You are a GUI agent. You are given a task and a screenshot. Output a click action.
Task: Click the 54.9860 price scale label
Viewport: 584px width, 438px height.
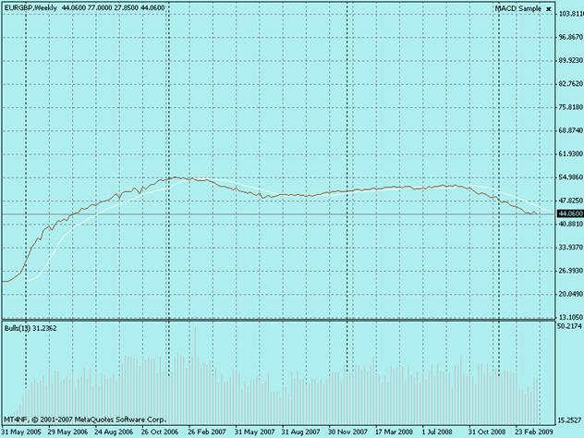[x=567, y=177]
